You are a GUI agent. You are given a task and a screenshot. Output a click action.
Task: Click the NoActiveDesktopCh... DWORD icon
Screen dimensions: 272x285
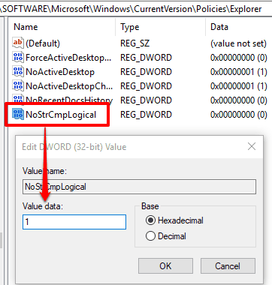[18, 86]
